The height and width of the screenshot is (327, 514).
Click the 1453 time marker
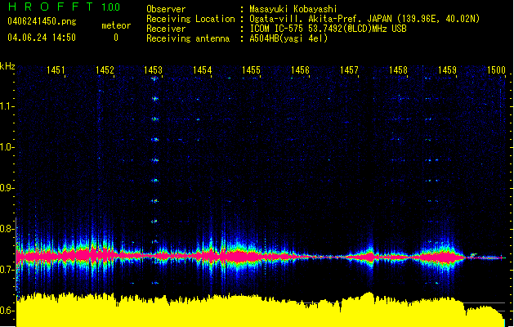click(154, 71)
